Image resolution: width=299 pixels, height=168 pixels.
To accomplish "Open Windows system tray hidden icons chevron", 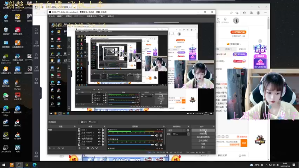I will click(x=266, y=165).
